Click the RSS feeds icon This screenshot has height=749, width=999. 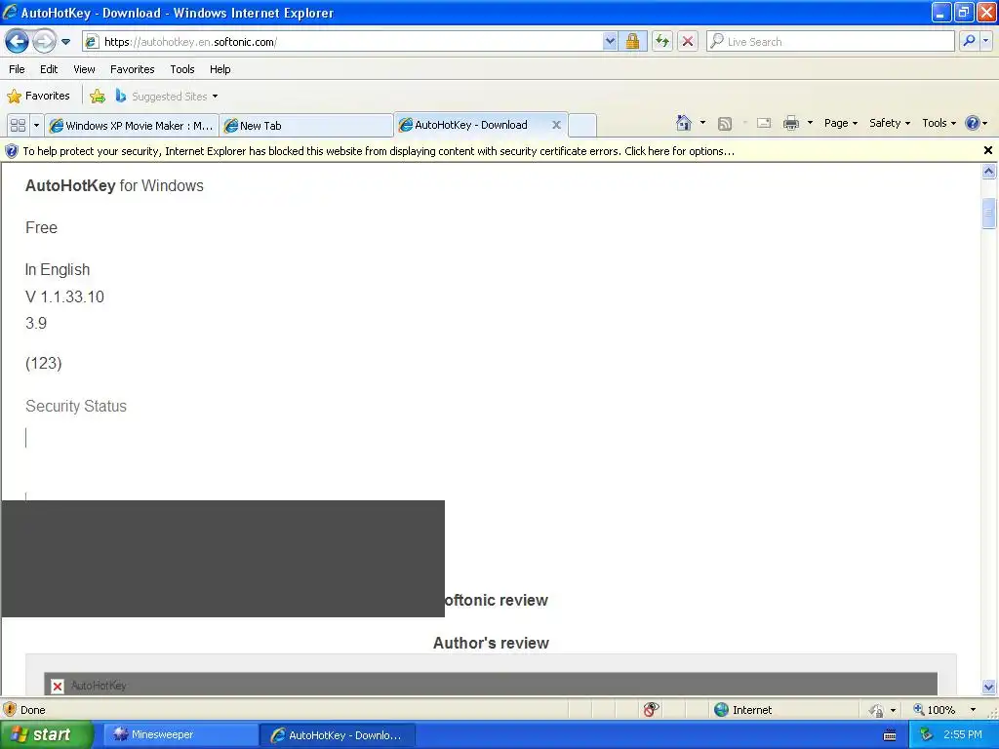coord(725,124)
